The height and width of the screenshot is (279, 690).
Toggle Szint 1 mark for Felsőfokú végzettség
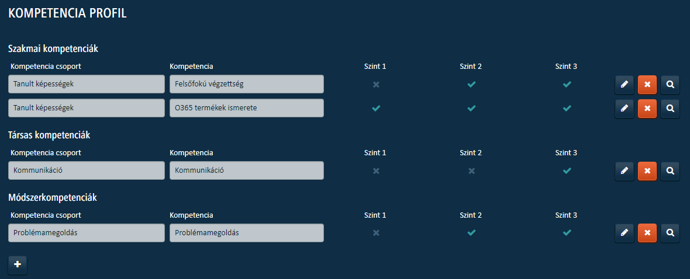point(376,85)
